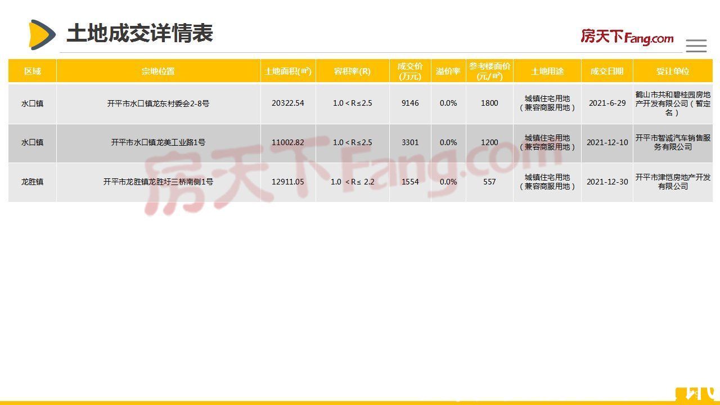Click the 0.0% premium in the 3301 row
This screenshot has width=720, height=405.
[448, 142]
